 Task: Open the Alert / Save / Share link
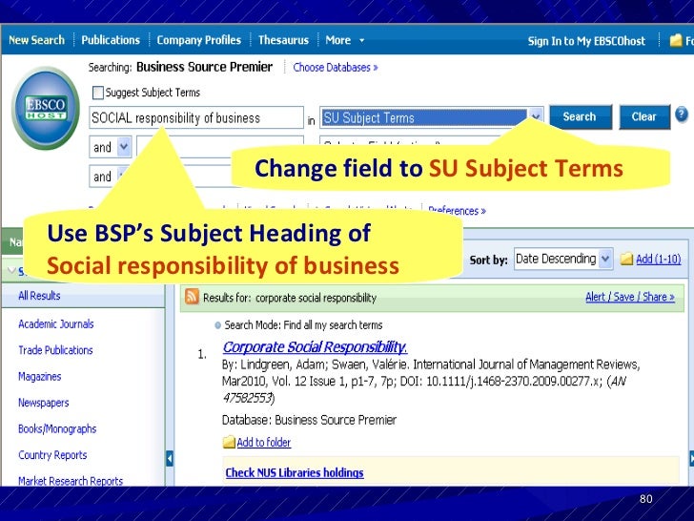tap(630, 297)
